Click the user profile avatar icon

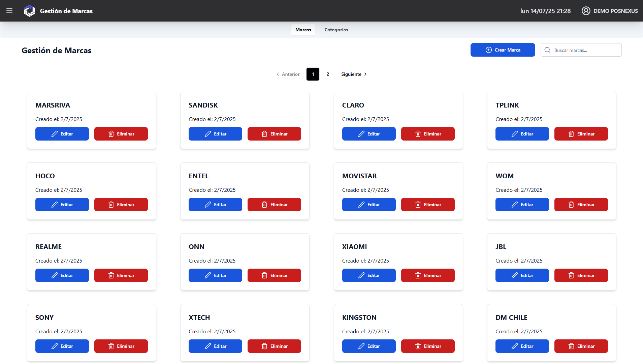coord(586,11)
